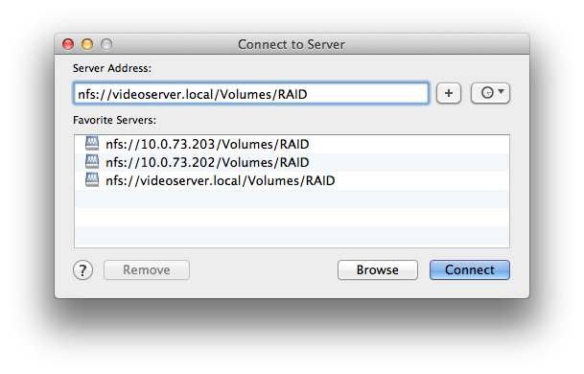Click the Favorite Servers label

point(115,120)
